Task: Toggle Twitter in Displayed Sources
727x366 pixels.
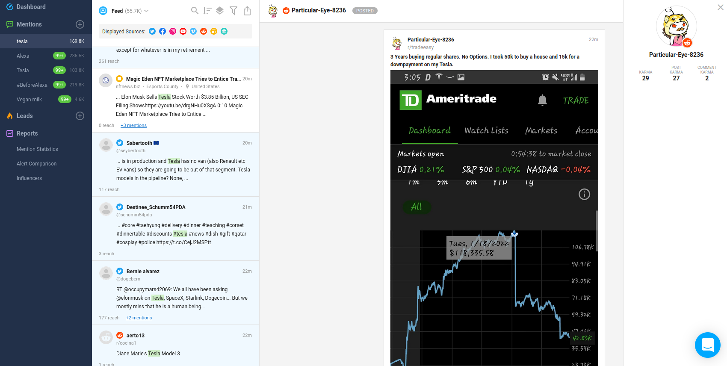Action: [152, 31]
